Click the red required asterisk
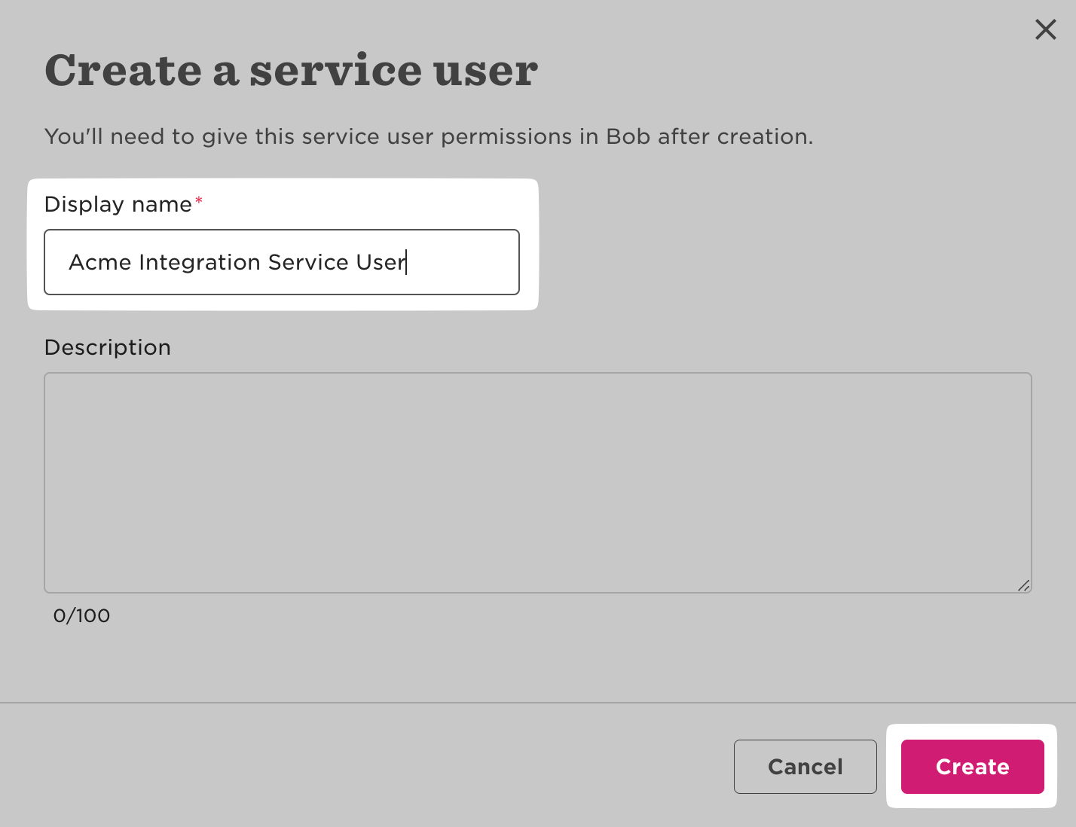1076x827 pixels. click(199, 201)
